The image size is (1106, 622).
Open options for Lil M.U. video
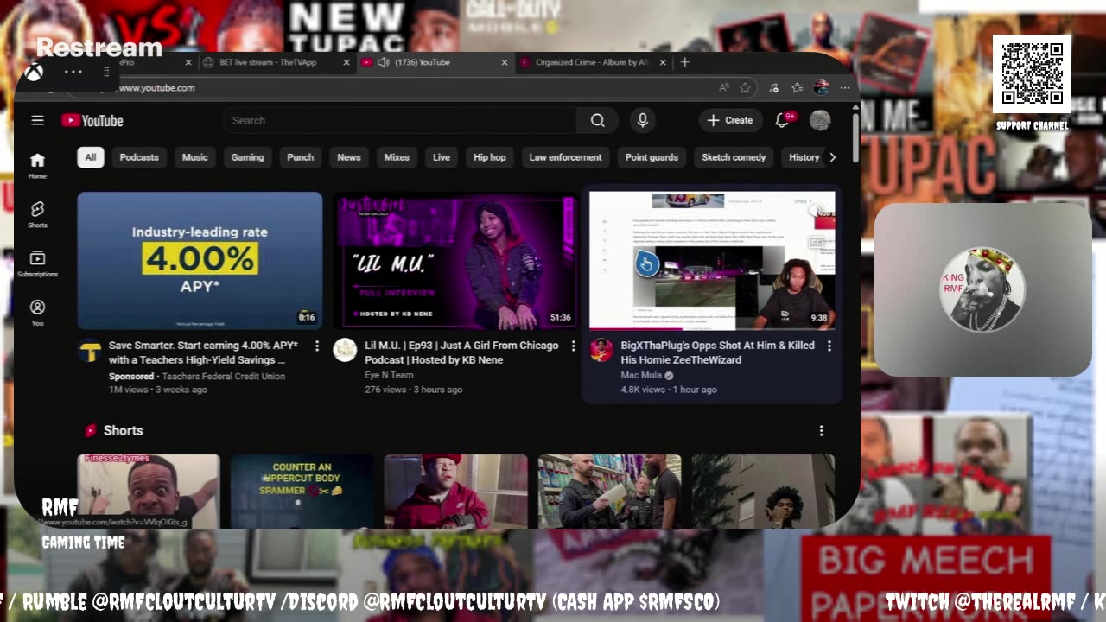tap(573, 346)
